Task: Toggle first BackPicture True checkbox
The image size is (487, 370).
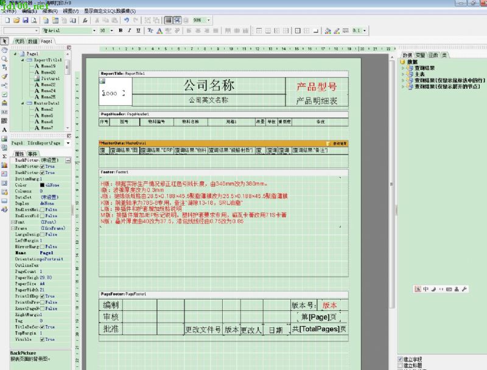Action: point(42,167)
